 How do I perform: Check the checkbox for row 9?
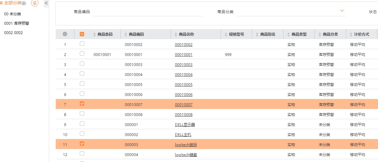(82, 124)
